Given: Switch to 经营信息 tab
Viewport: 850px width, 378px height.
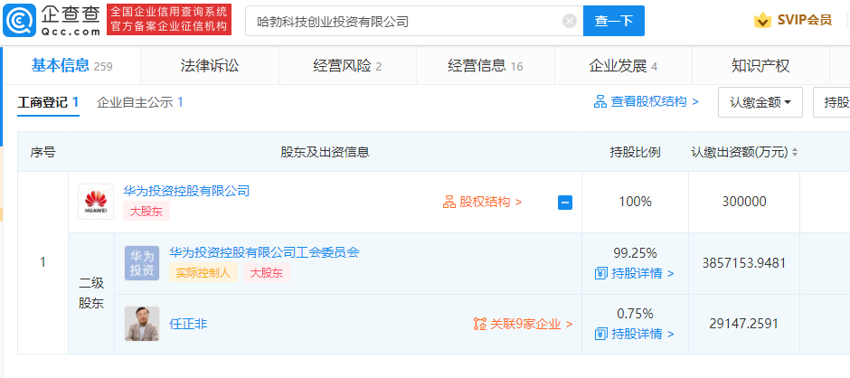Looking at the screenshot, I should tap(486, 66).
